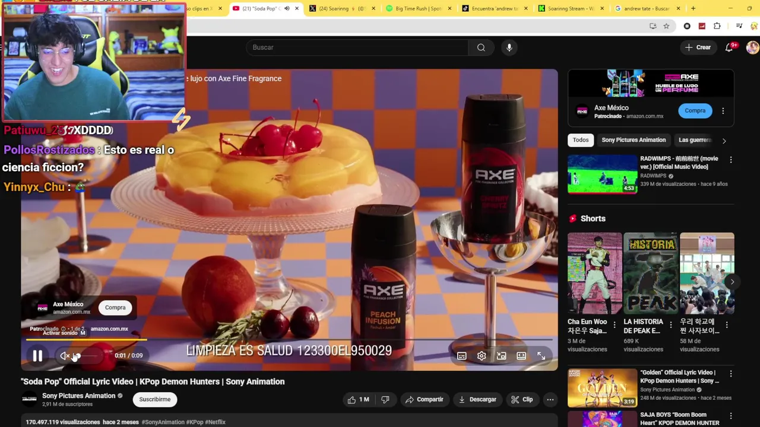The image size is (760, 427).
Task: Open options for the Cha Eun Woo short
Action: pyautogui.click(x=615, y=324)
